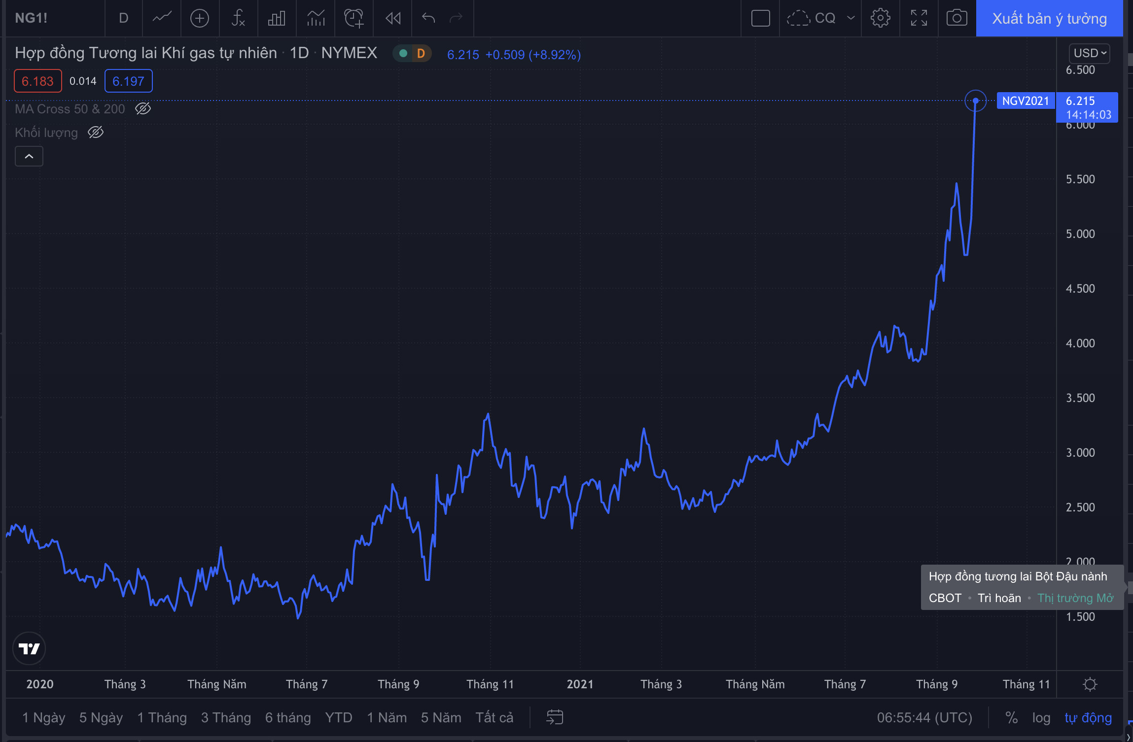Viewport: 1133px width, 742px height.
Task: Click the NG1! symbol search field
Action: pos(32,19)
